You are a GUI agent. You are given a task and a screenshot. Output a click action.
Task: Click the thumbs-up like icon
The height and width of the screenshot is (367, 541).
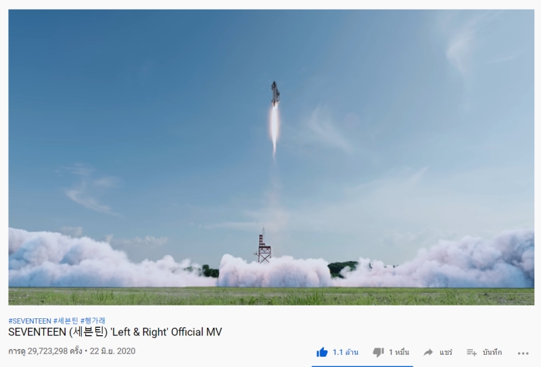pyautogui.click(x=322, y=352)
